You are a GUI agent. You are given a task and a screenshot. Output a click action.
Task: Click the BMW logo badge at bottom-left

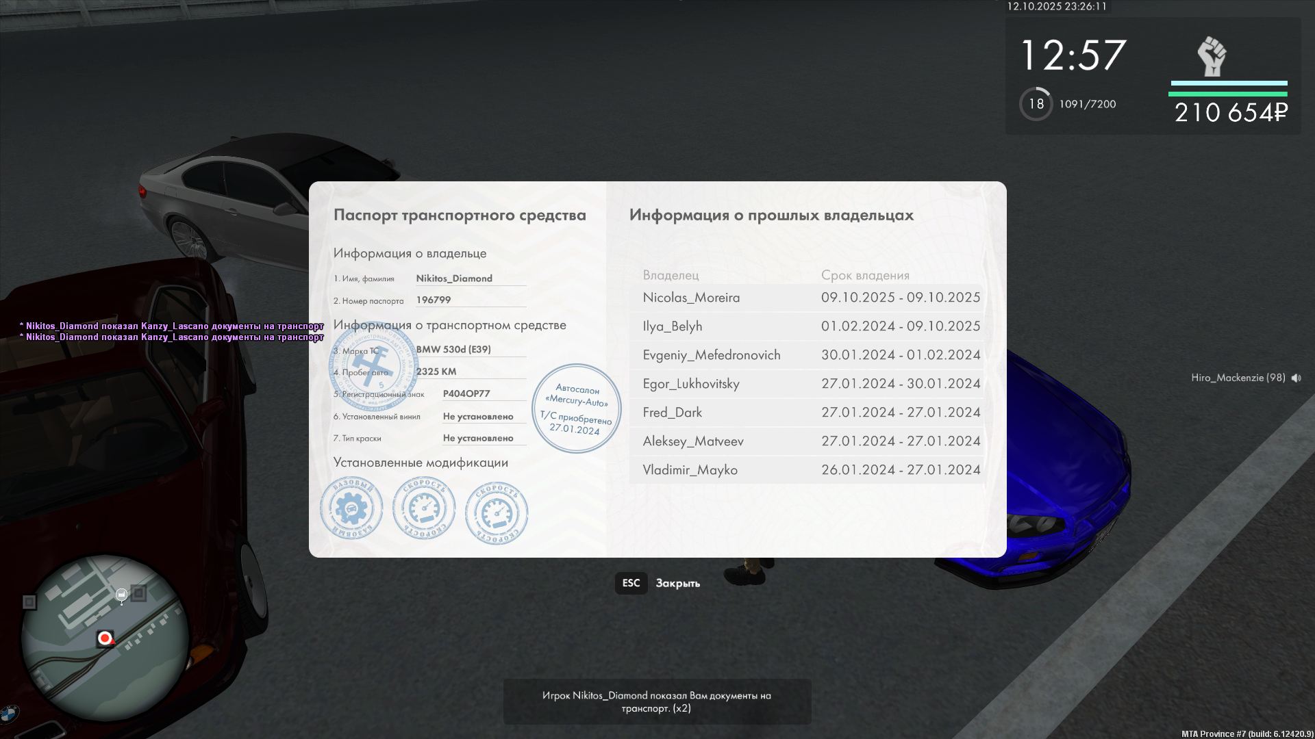(x=9, y=714)
